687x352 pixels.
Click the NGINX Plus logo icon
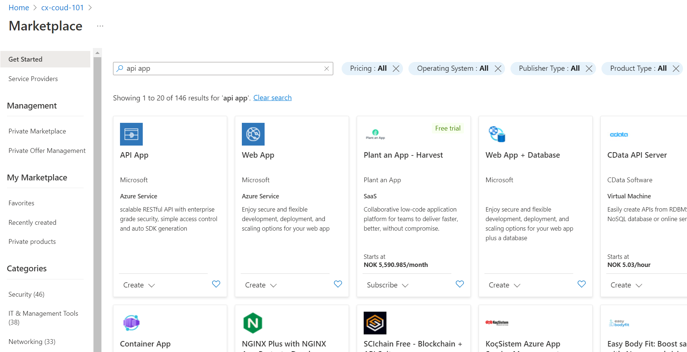[253, 323]
